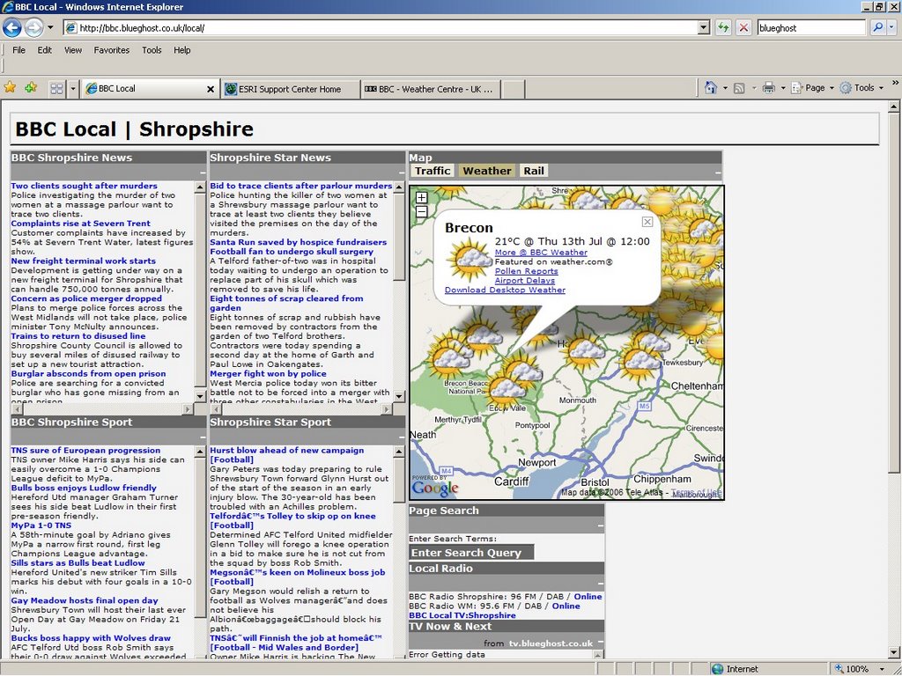Open 'Two clients sought after murders' headline
Image resolution: width=902 pixels, height=676 pixels.
click(84, 186)
